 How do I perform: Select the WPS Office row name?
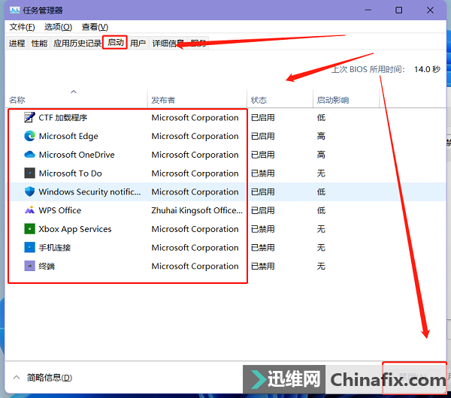click(60, 210)
